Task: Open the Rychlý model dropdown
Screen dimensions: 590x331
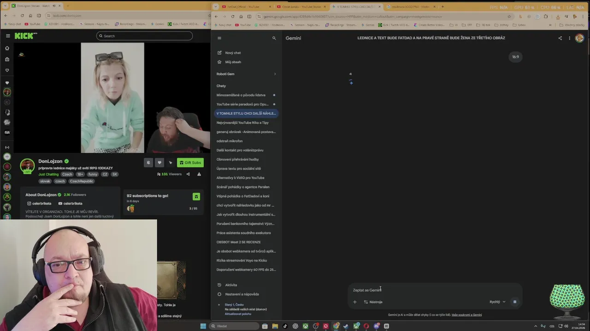Action: click(497, 302)
